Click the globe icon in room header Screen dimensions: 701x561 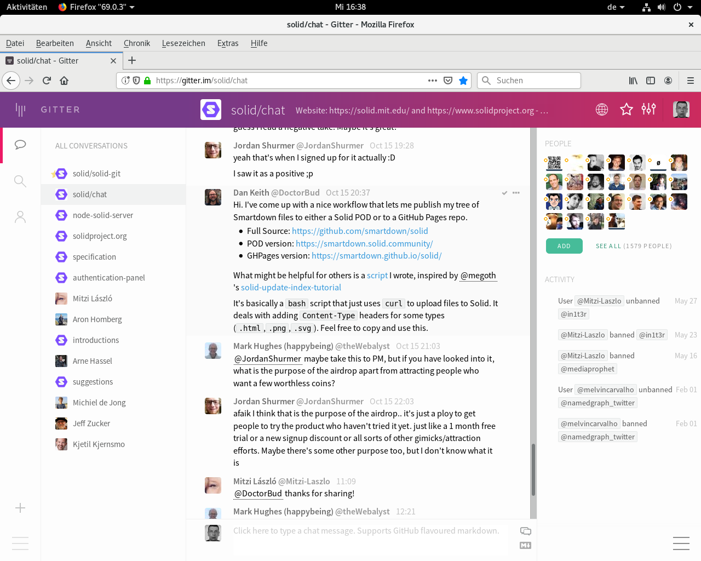coord(602,110)
